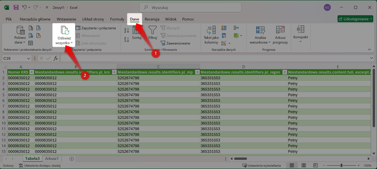
Task: Click the zoom slider handle
Action: click(341, 165)
